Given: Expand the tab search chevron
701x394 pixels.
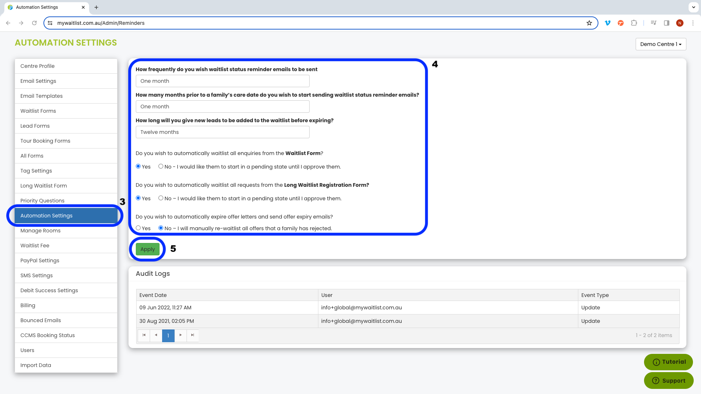Looking at the screenshot, I should (x=693, y=7).
